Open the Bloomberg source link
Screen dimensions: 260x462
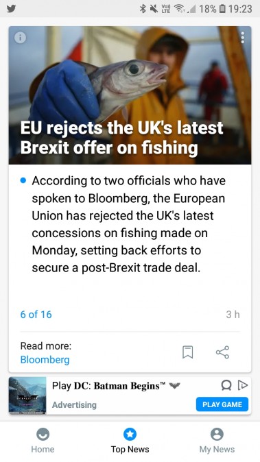45,360
